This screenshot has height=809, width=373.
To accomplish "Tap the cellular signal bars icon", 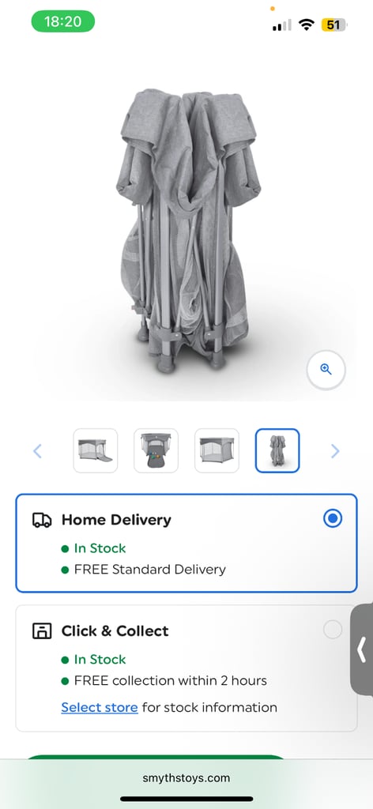I will (x=281, y=24).
